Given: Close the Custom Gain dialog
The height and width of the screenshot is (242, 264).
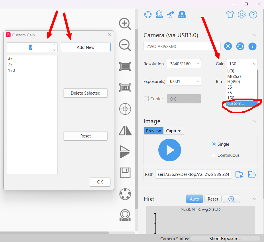Looking at the screenshot, I should pos(110,35).
